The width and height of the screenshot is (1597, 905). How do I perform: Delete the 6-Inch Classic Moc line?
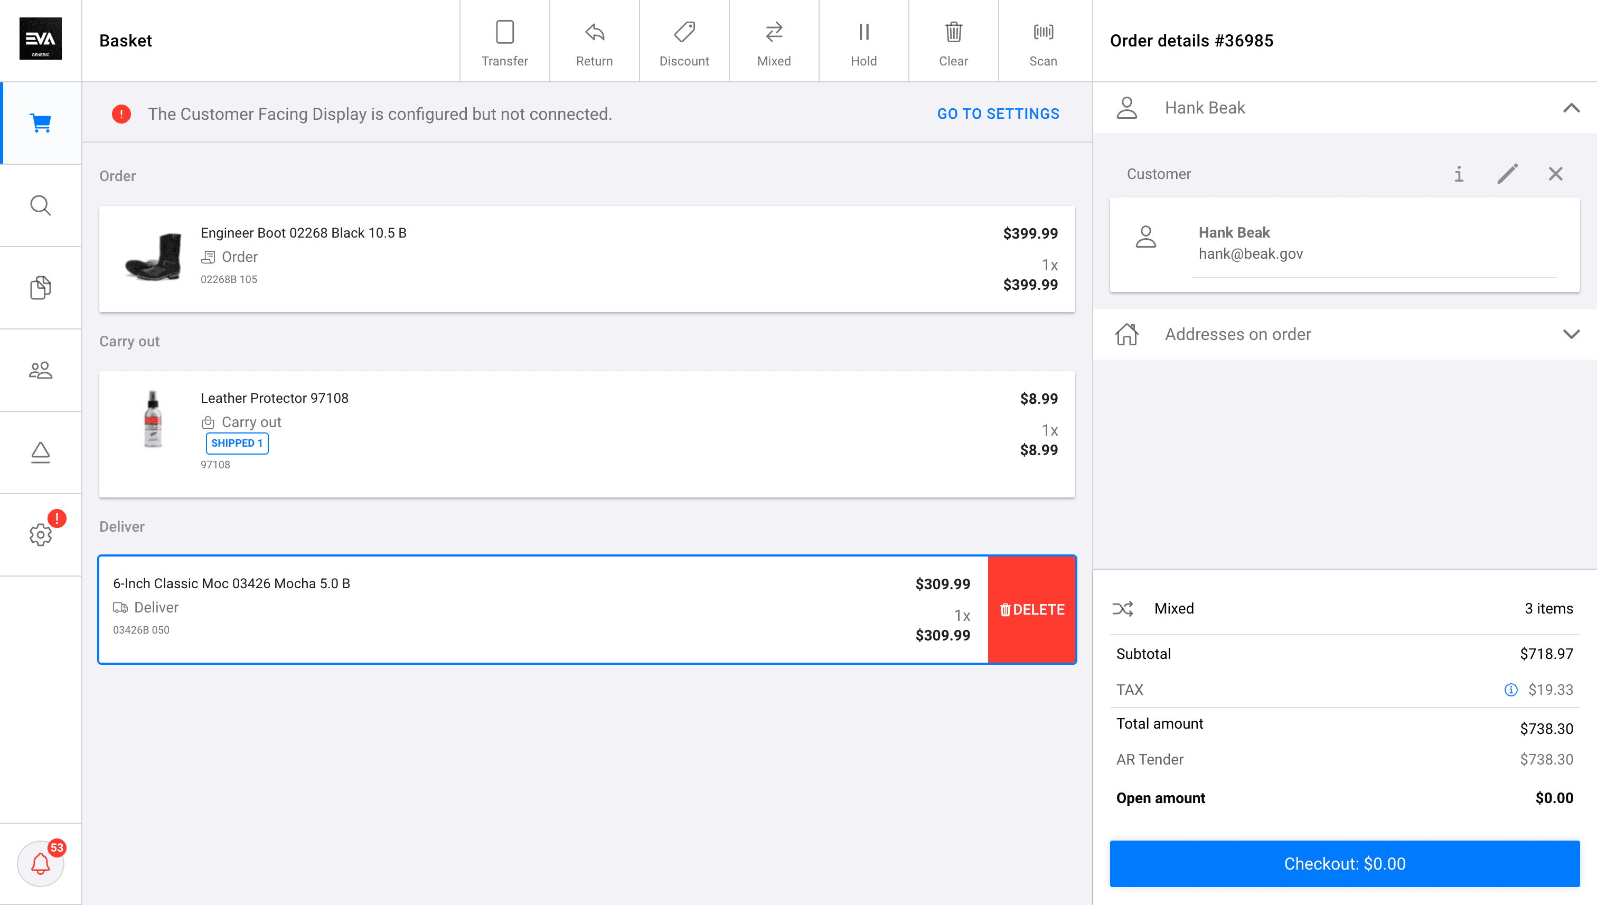click(x=1032, y=610)
